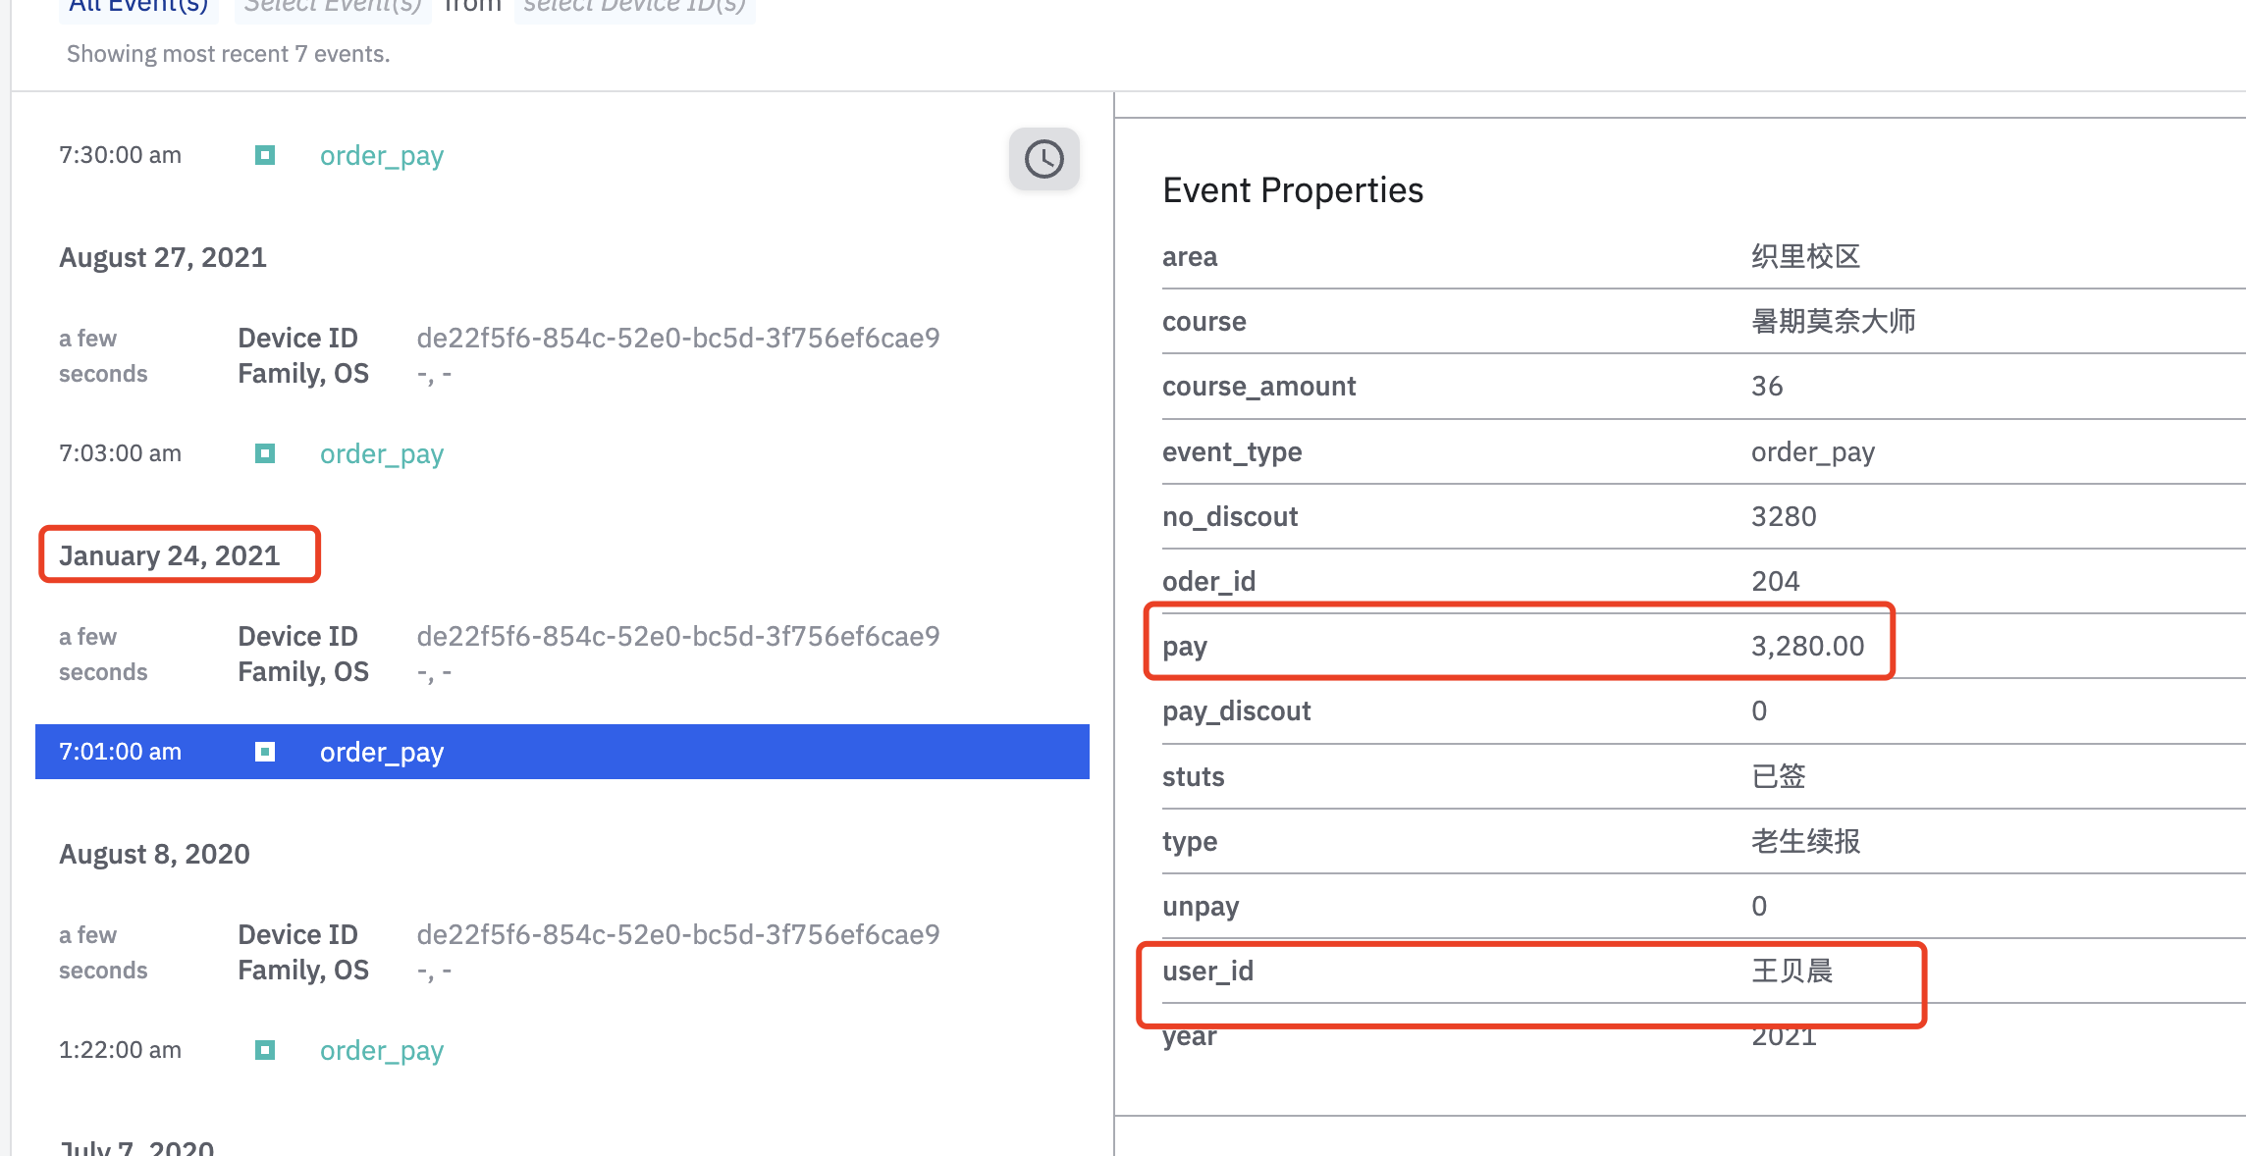The width and height of the screenshot is (2246, 1156).
Task: Click square marker beside 1:22:00 am event
Action: pyautogui.click(x=265, y=1050)
